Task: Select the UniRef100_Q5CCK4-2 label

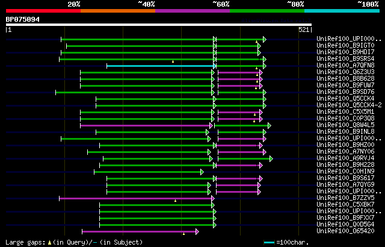Action: coord(349,105)
